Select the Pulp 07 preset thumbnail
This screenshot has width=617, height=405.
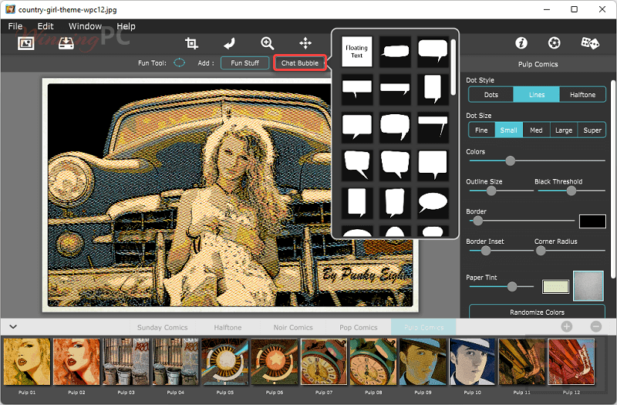[x=324, y=362]
